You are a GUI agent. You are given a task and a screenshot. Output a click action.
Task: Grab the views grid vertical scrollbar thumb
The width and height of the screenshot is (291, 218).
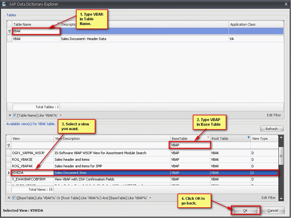pos(281,156)
